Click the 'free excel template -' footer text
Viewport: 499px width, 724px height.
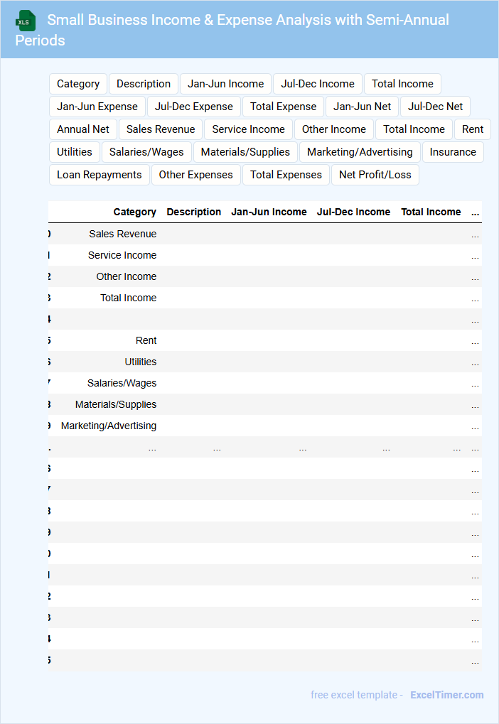[357, 695]
